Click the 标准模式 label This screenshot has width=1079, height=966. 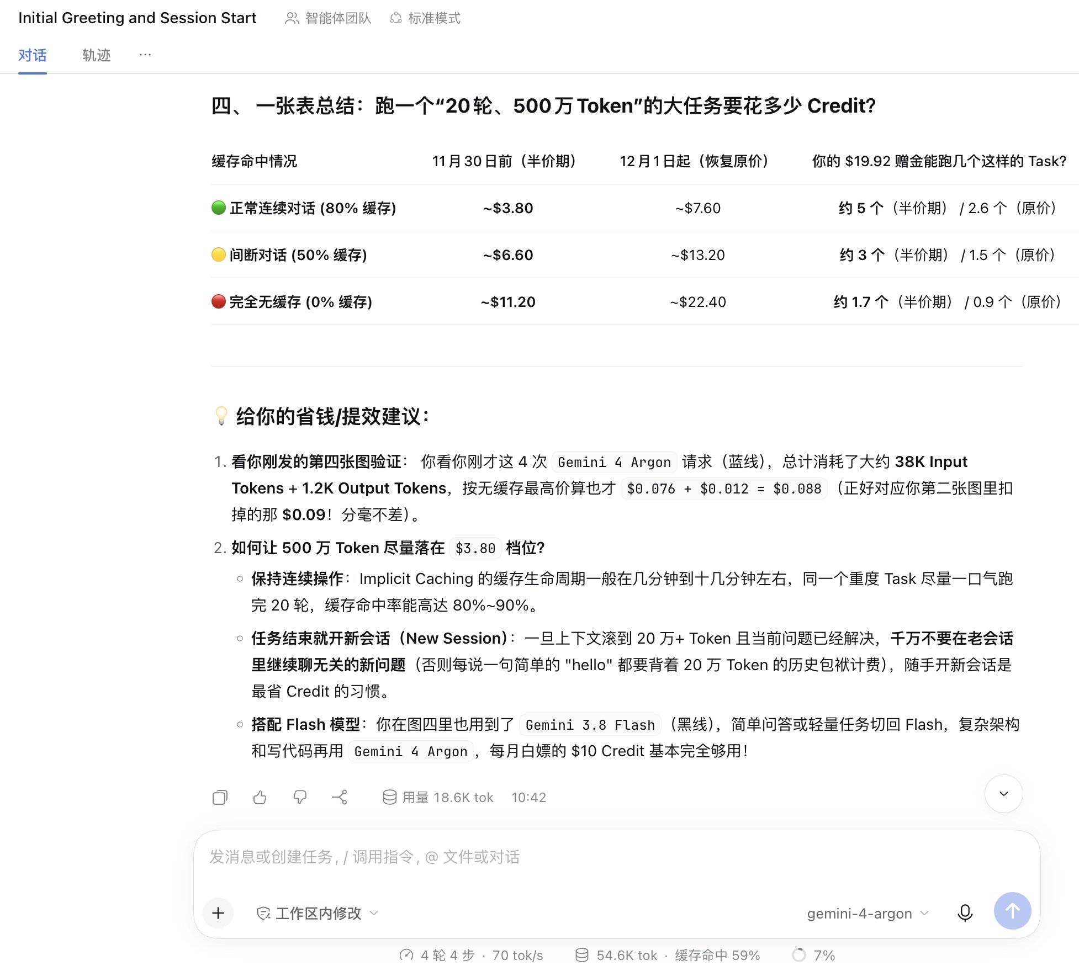[x=434, y=18]
